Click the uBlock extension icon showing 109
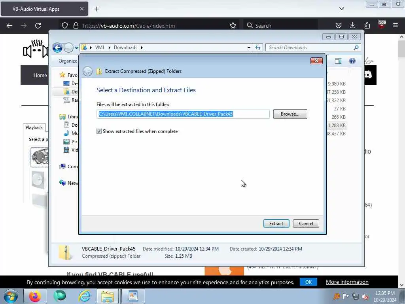 tap(382, 25)
